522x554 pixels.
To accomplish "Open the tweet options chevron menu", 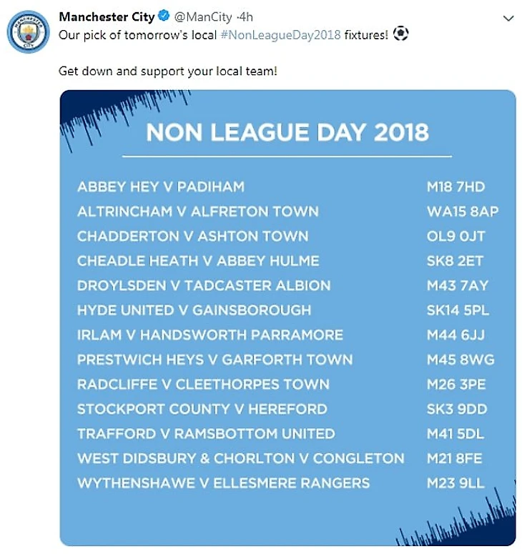I will click(x=508, y=19).
